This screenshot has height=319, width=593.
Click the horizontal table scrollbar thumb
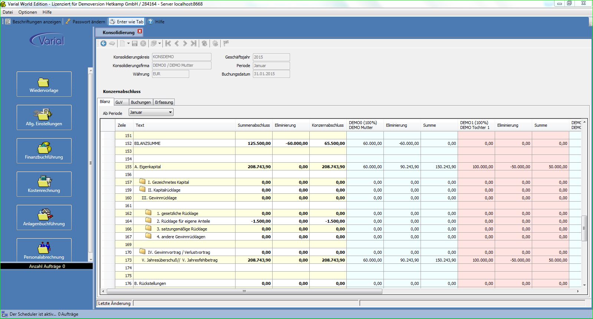[x=244, y=291]
